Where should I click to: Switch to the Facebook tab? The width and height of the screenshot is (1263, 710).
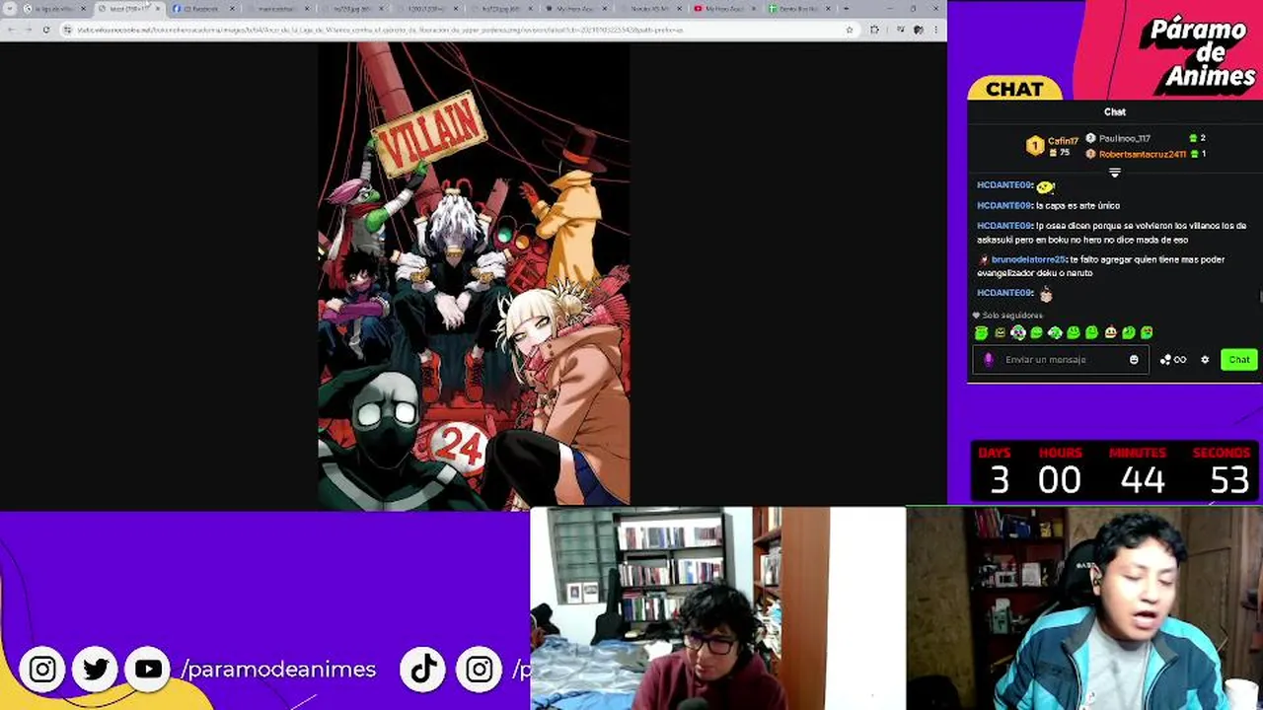pyautogui.click(x=201, y=9)
